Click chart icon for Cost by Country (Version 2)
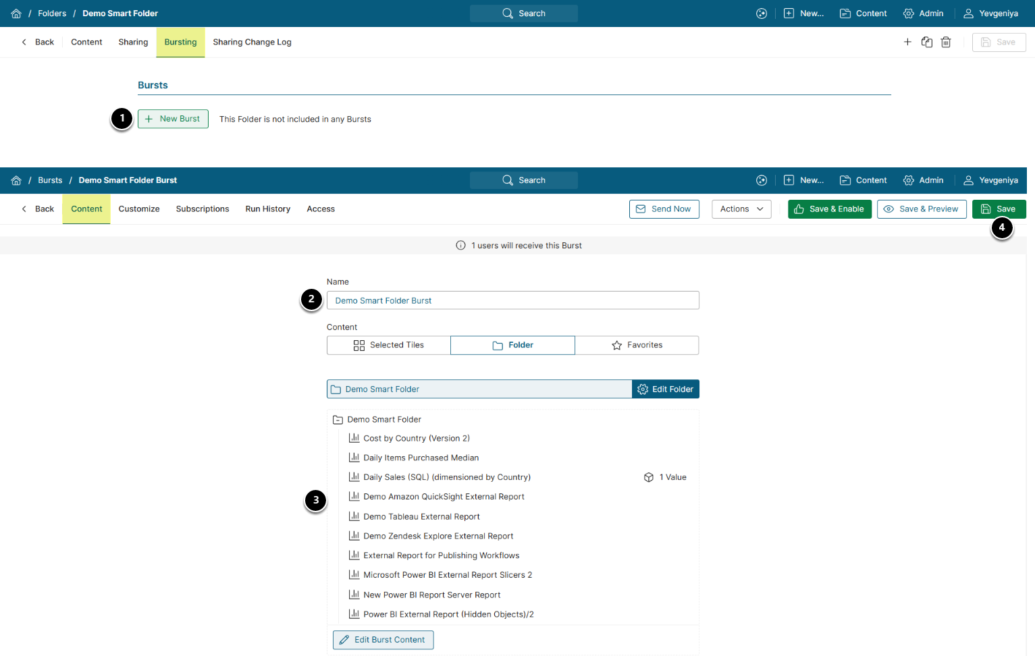 click(x=354, y=438)
